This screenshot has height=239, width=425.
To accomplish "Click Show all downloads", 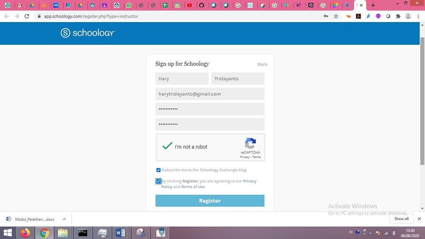I will click(401, 219).
